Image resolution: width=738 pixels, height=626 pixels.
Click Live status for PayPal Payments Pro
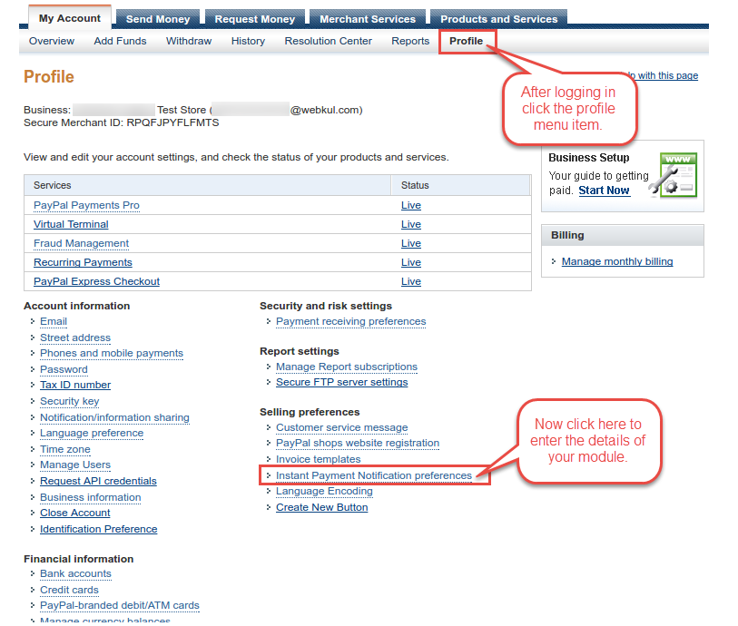(x=411, y=206)
